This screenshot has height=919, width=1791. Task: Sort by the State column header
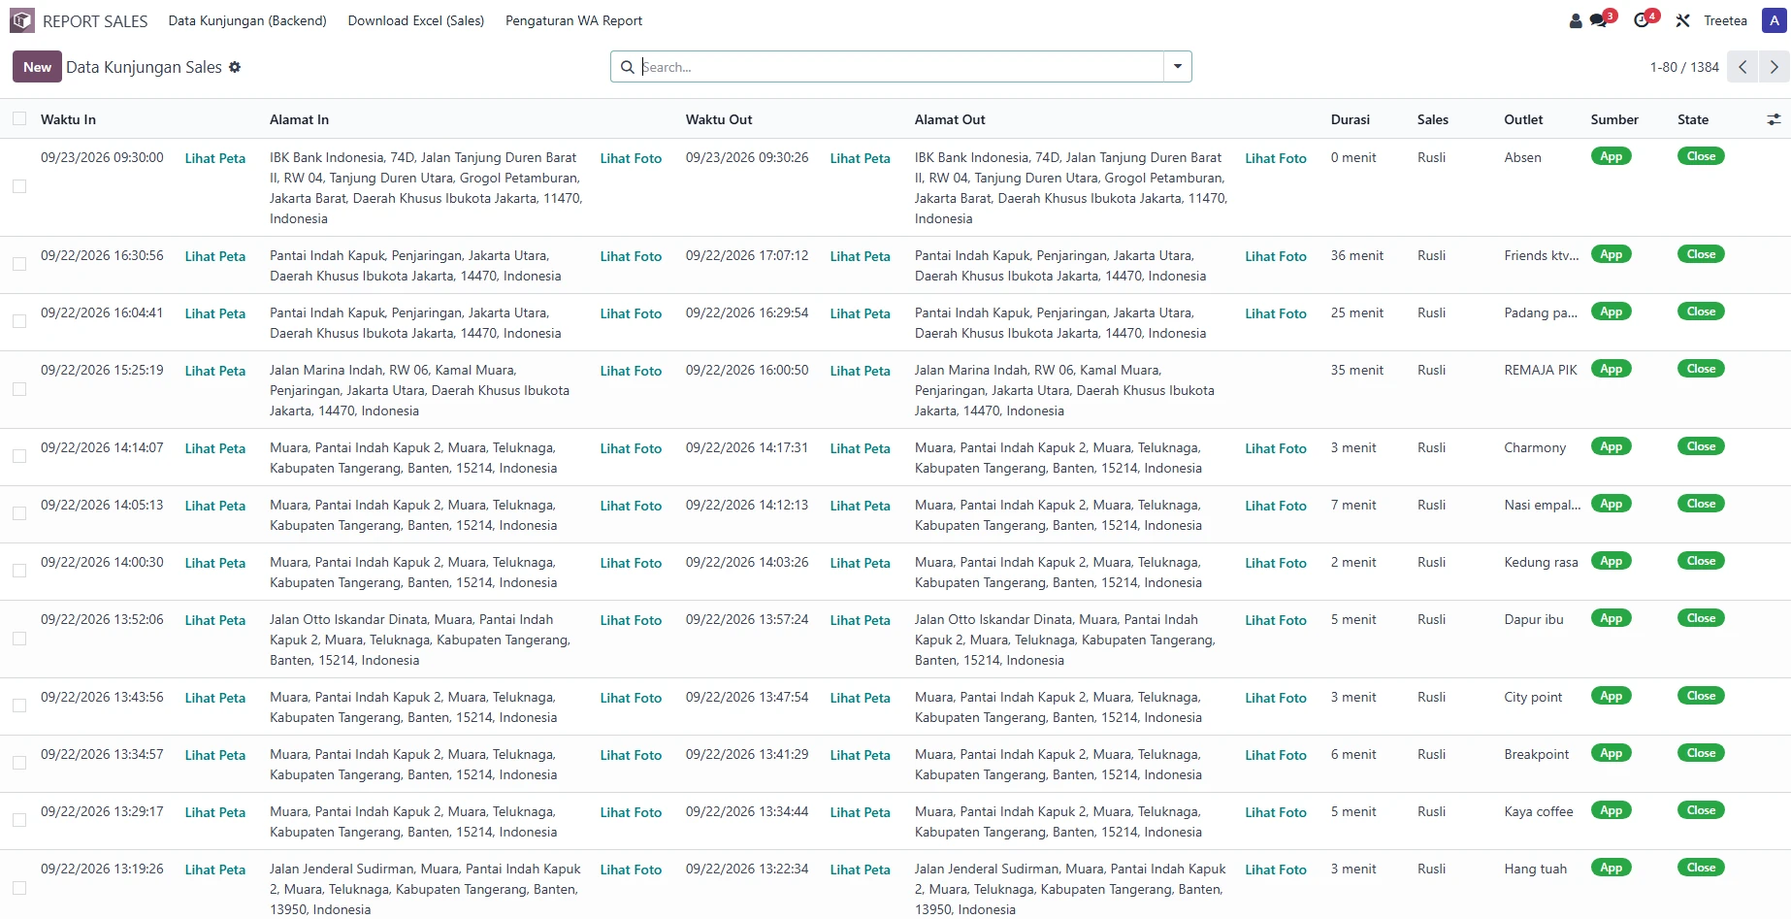pos(1693,119)
